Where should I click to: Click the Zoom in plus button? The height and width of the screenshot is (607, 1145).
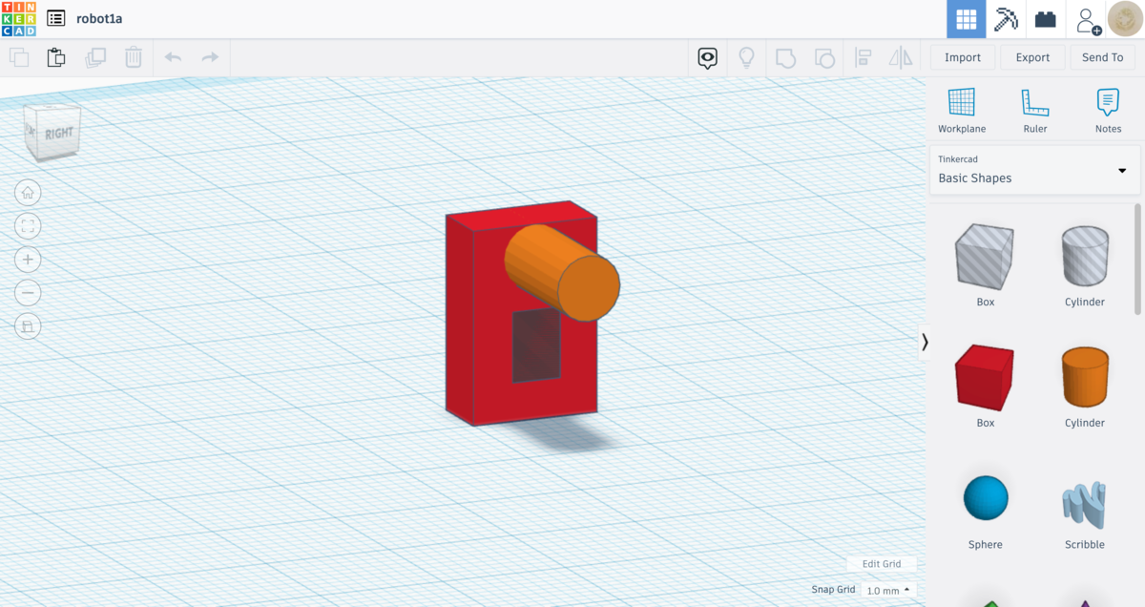coord(28,260)
